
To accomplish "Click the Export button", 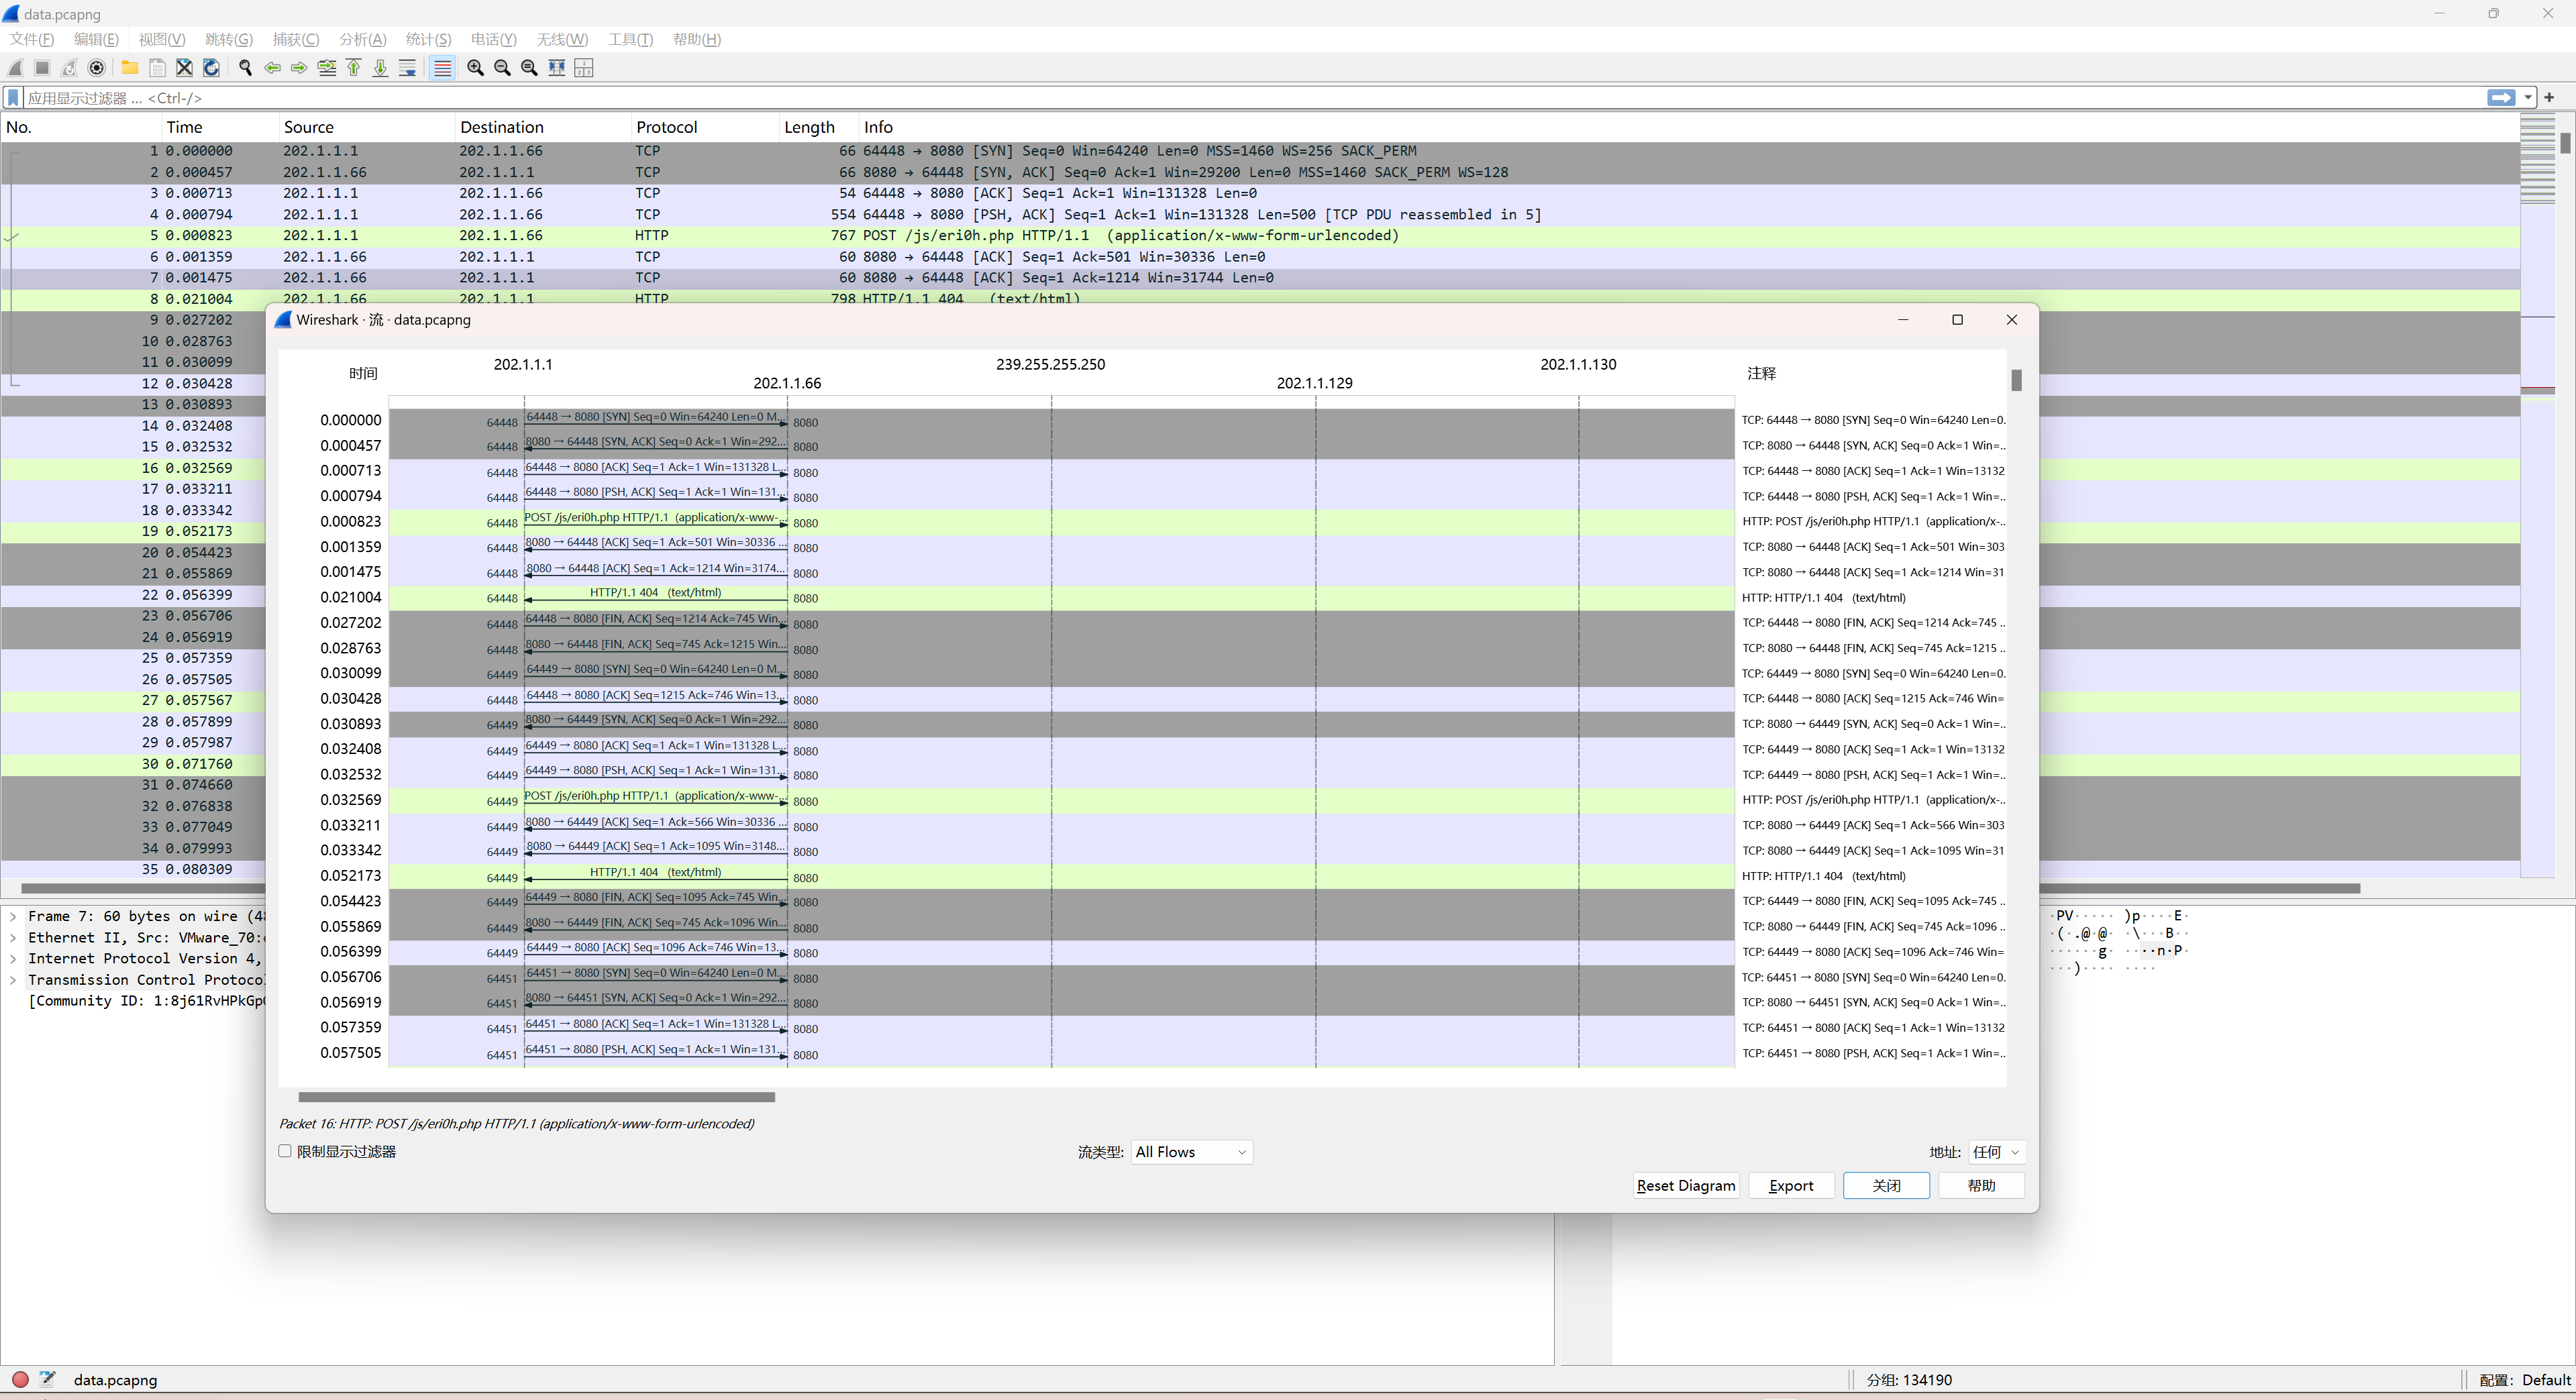I will (1790, 1185).
